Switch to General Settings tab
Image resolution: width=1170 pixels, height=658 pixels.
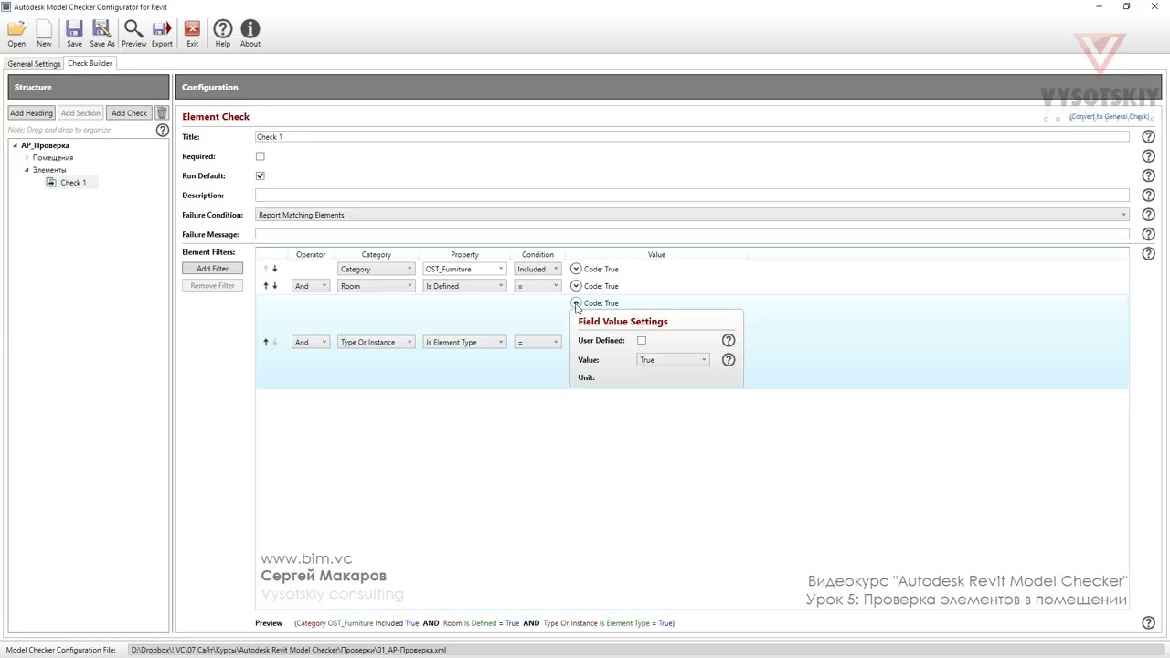34,64
